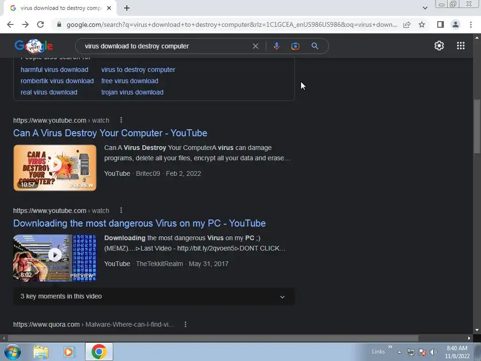
Task: Open a new tab with plus button
Action: pos(127,8)
